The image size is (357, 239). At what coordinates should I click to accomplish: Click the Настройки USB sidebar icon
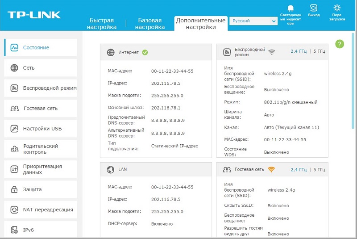tap(14, 129)
